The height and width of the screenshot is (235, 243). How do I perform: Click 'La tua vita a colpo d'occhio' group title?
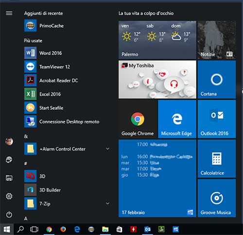click(x=146, y=13)
